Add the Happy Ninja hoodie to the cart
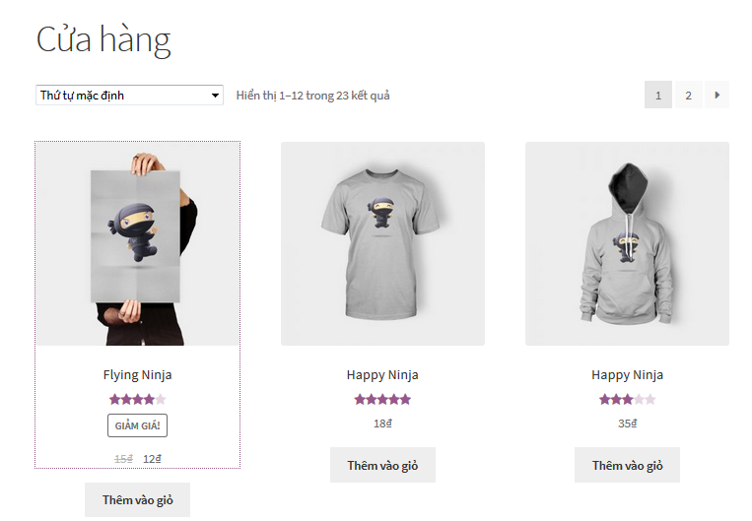 point(627,465)
